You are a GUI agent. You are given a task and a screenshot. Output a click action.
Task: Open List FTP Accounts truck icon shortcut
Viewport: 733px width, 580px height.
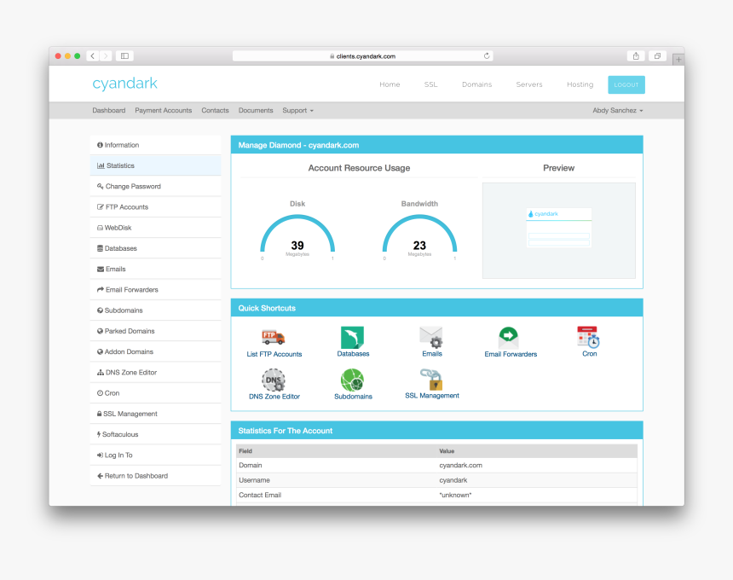click(274, 337)
